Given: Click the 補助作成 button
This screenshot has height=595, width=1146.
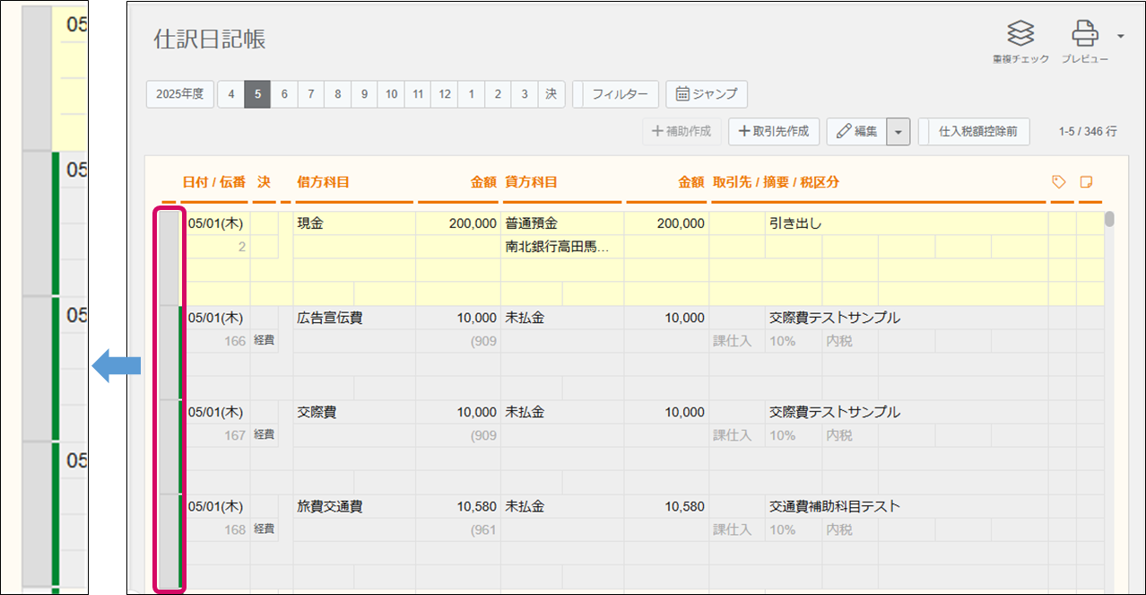Looking at the screenshot, I should tap(682, 132).
